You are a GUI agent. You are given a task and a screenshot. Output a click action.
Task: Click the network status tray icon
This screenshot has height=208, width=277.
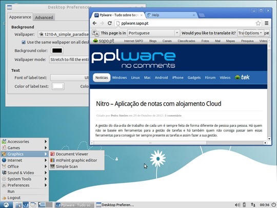click(x=253, y=204)
